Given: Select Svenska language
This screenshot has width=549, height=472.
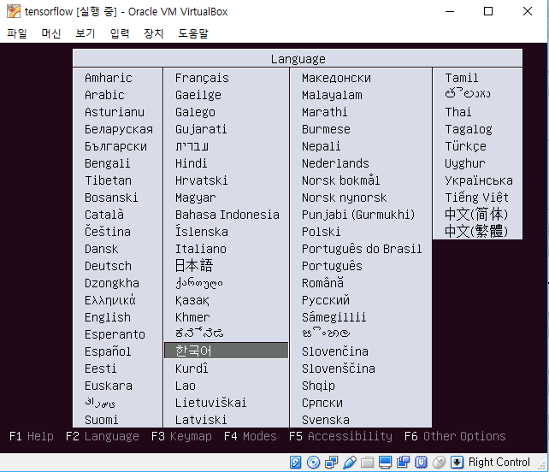Looking at the screenshot, I should [x=326, y=420].
